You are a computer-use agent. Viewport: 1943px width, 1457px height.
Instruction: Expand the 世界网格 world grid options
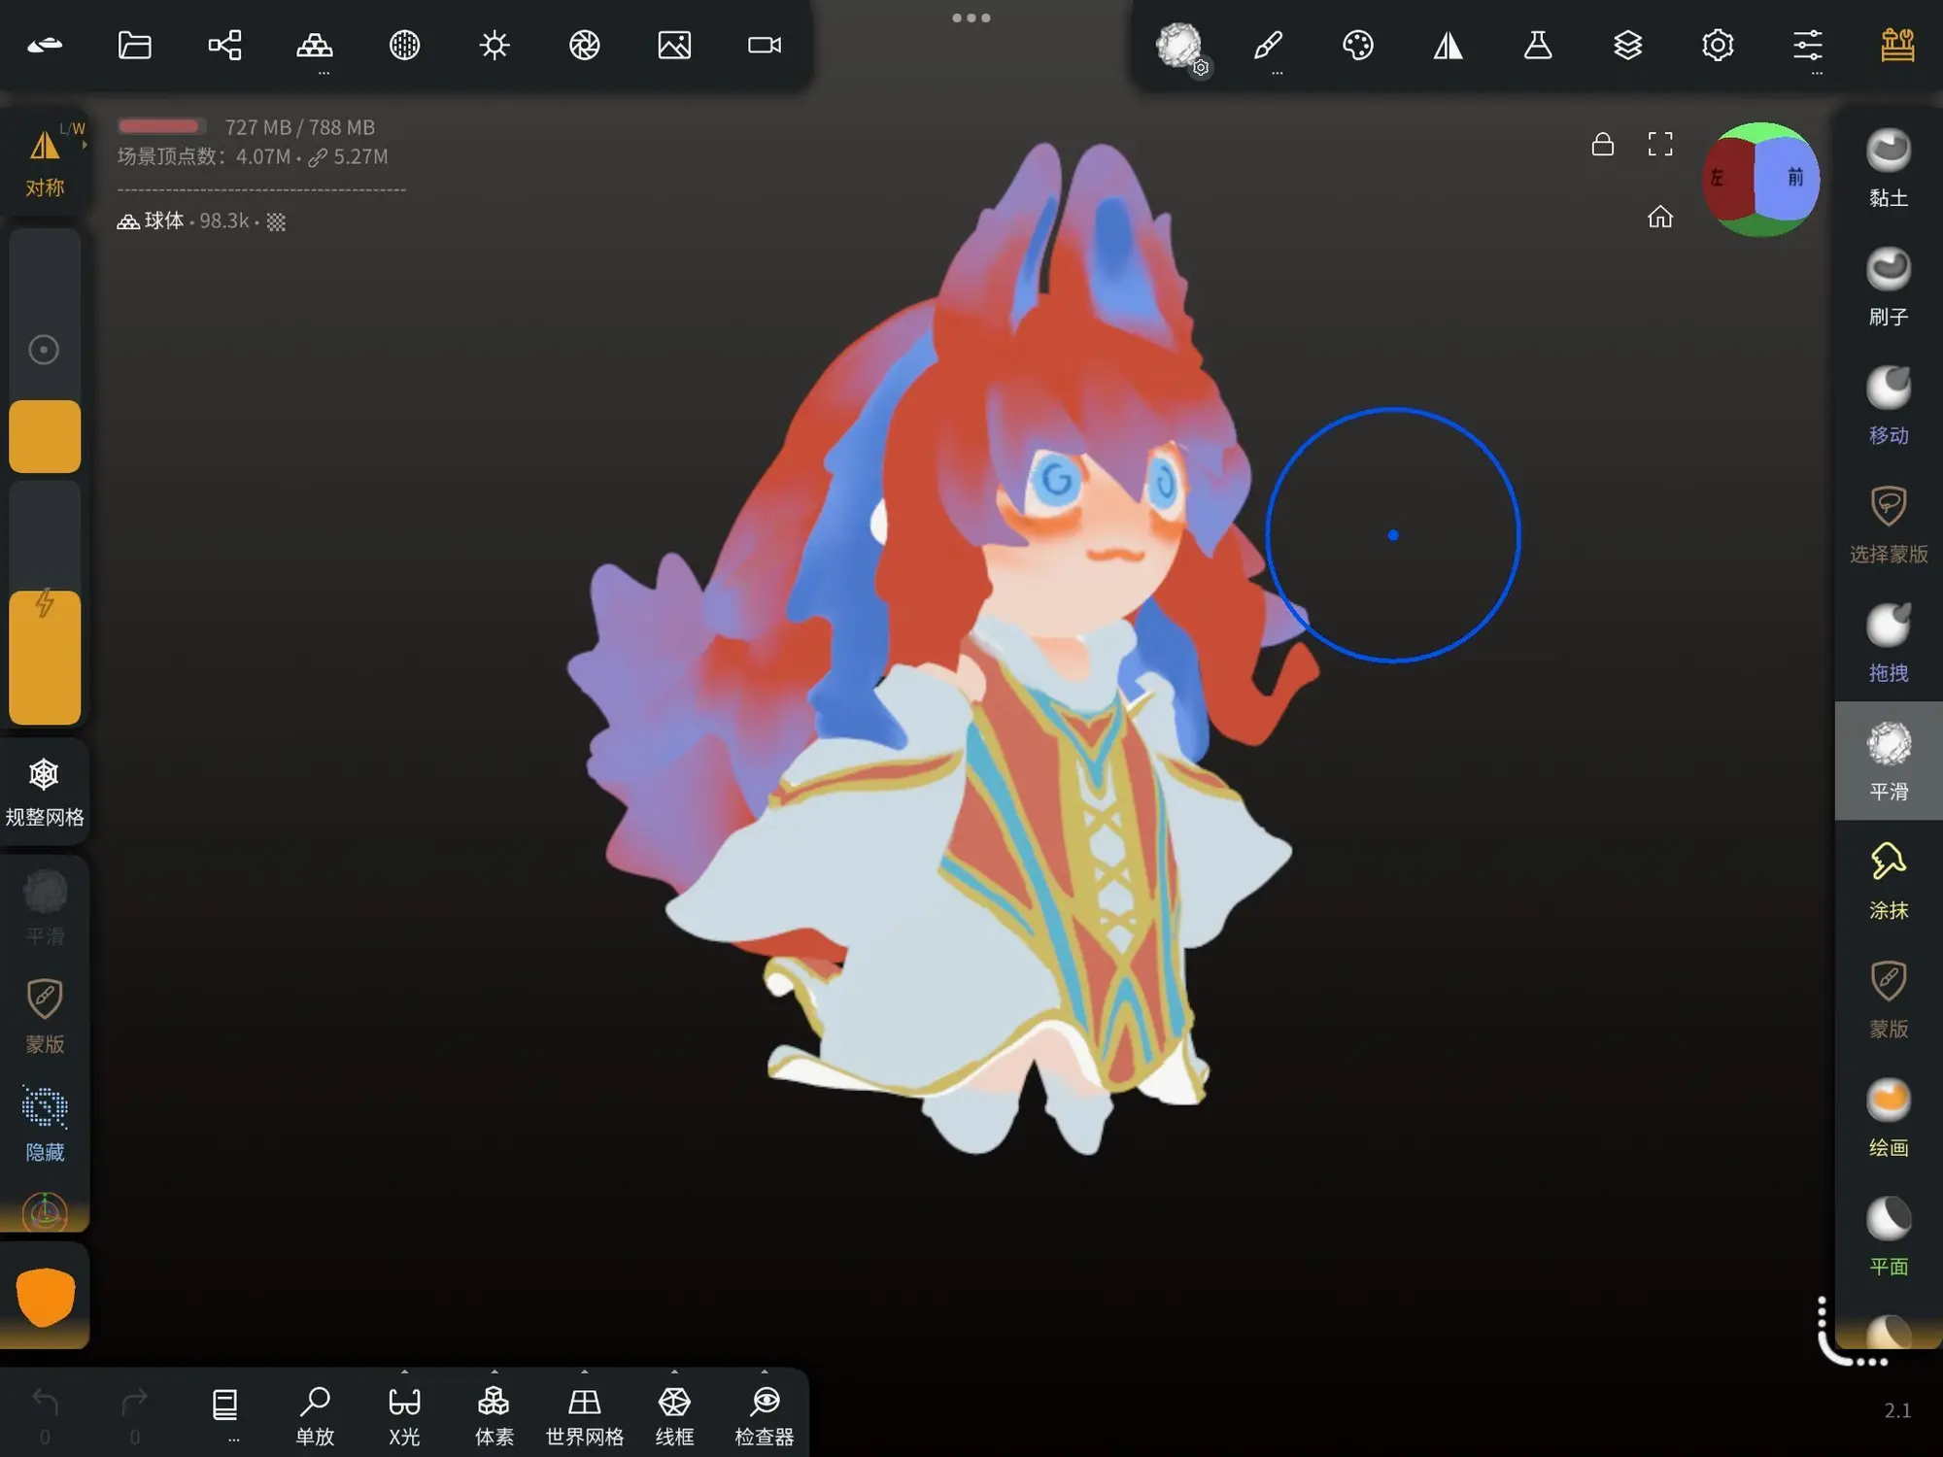(584, 1372)
